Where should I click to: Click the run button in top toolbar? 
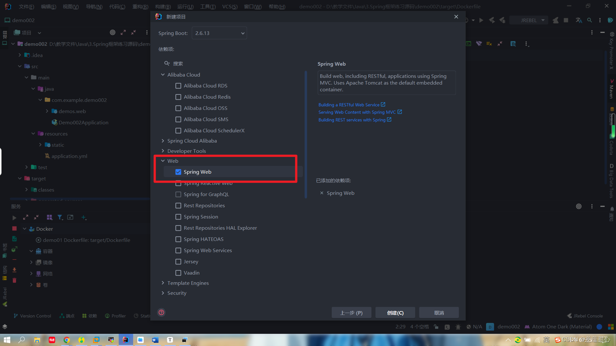pyautogui.click(x=481, y=20)
